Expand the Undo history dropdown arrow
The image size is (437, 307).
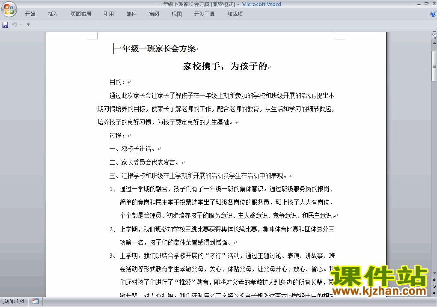(x=21, y=25)
